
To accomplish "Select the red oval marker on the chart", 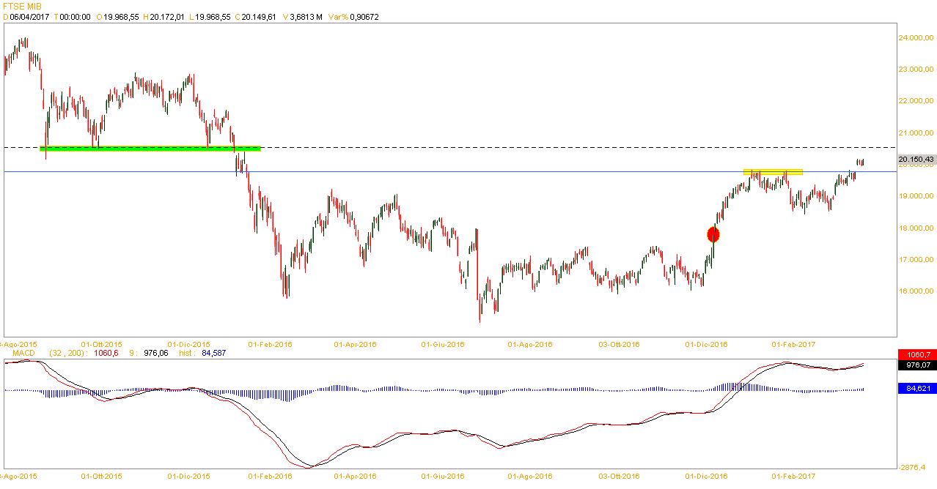I will tap(713, 234).
